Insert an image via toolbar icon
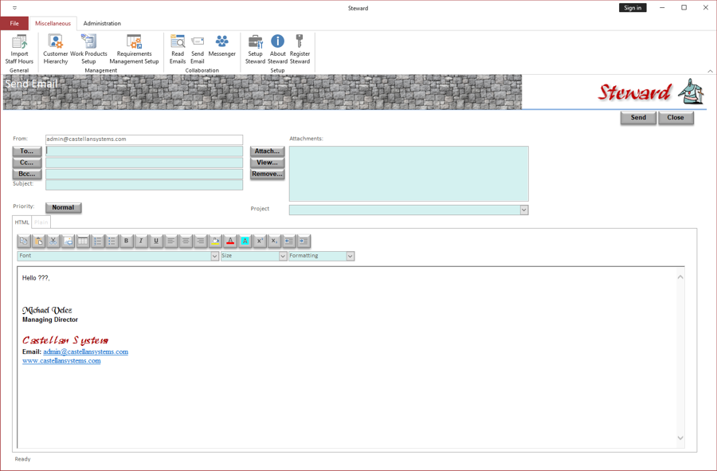Screen dimensions: 717x471 69,241
